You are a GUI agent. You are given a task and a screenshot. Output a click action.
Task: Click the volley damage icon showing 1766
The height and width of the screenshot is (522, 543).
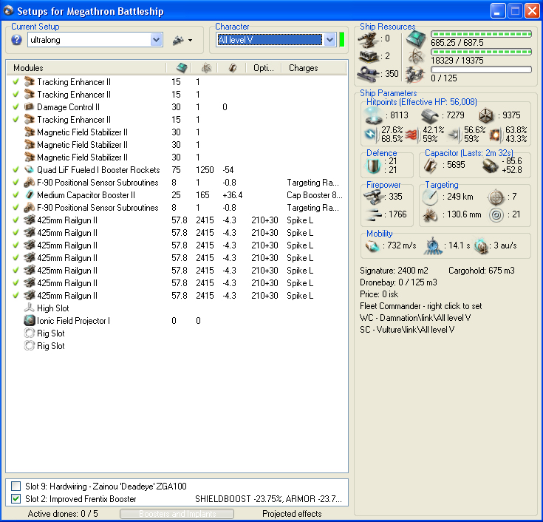click(373, 214)
